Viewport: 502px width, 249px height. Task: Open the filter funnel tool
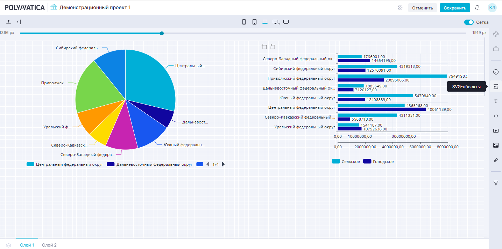tap(496, 183)
